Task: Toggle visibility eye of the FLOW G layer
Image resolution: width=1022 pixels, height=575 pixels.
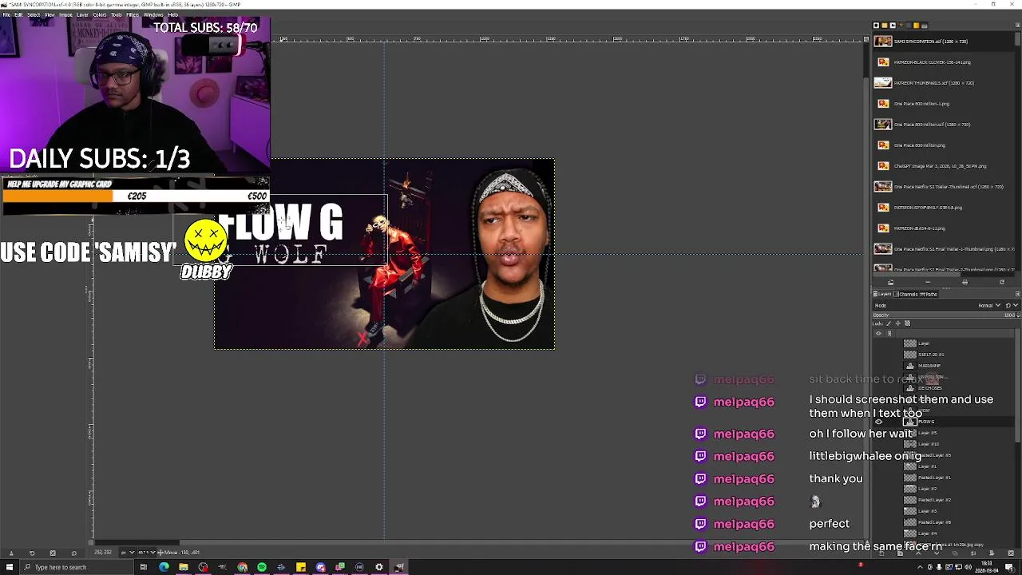Action: (x=879, y=422)
